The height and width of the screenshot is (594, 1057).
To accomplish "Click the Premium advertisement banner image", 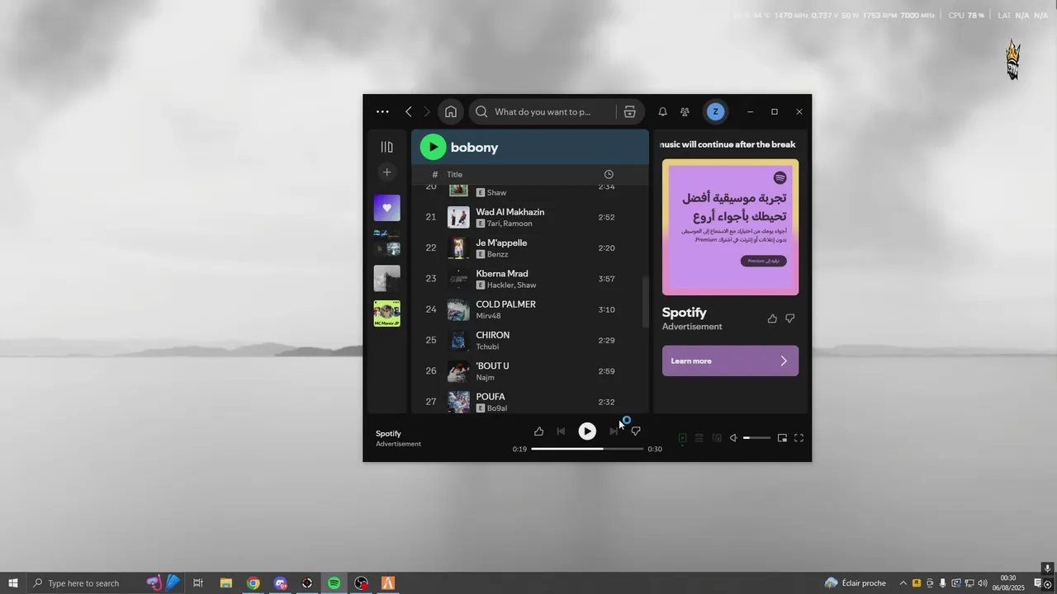I will coord(730,227).
